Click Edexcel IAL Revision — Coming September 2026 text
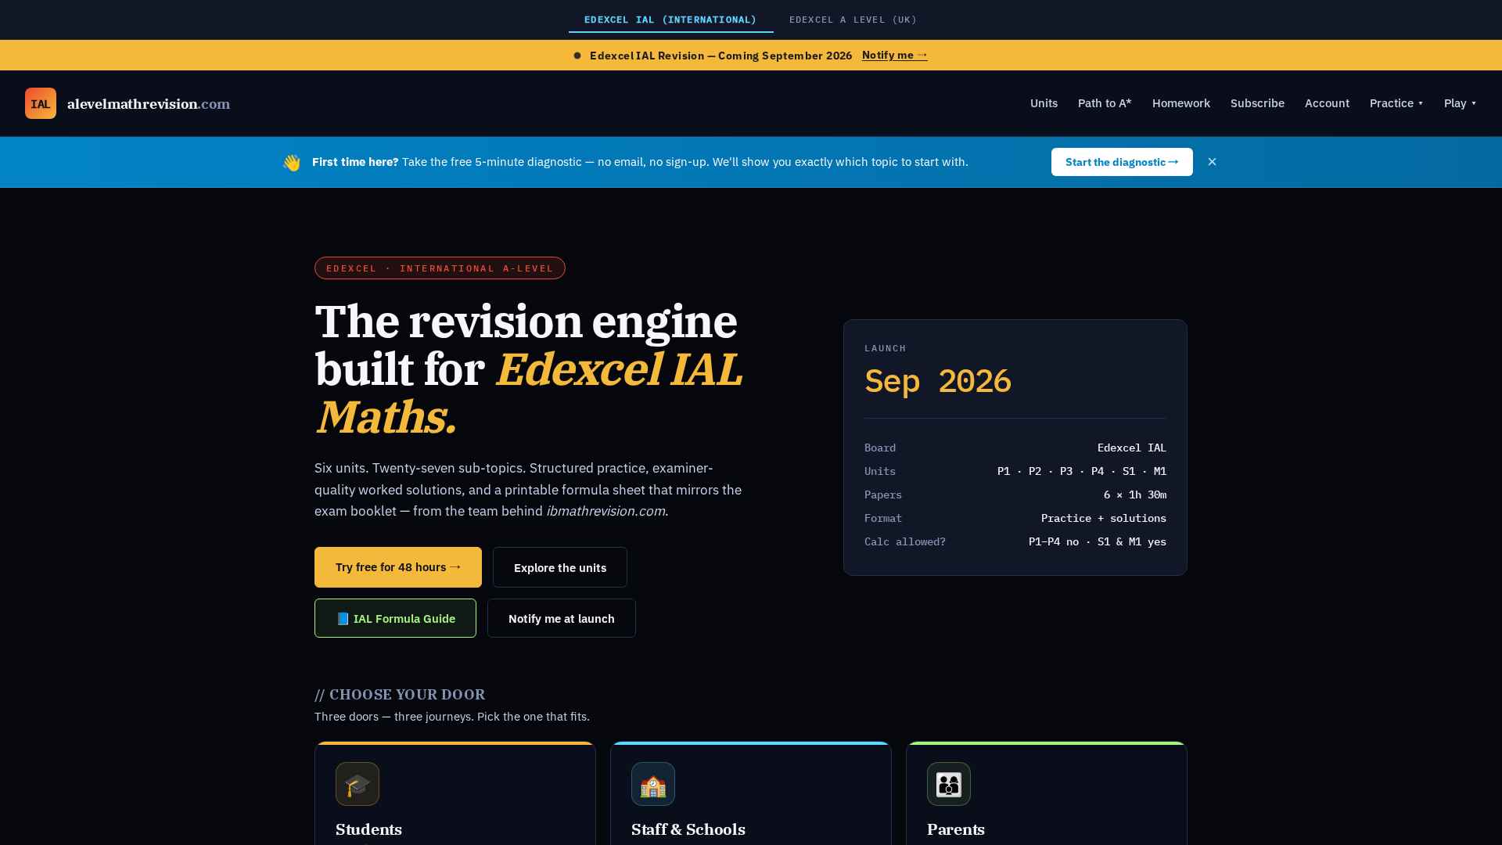 [x=720, y=56]
